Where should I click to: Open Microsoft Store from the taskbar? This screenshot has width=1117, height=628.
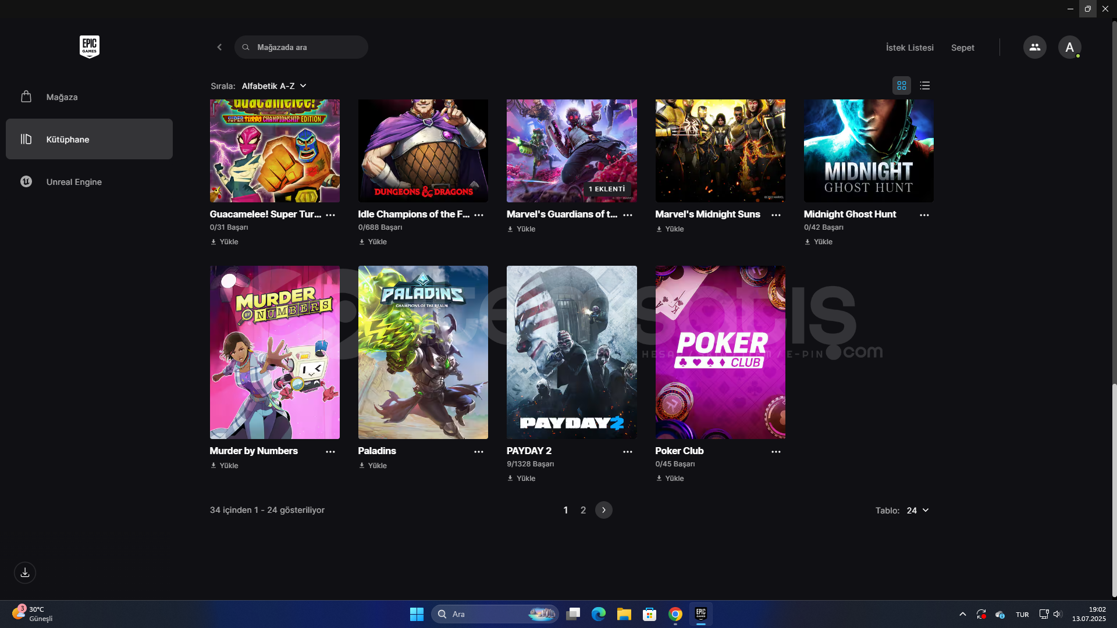tap(650, 614)
